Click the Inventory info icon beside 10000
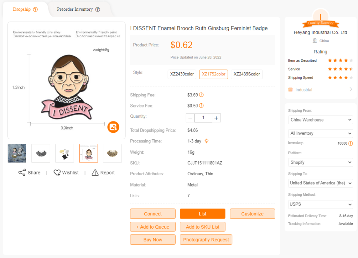The image size is (358, 258). point(350,143)
